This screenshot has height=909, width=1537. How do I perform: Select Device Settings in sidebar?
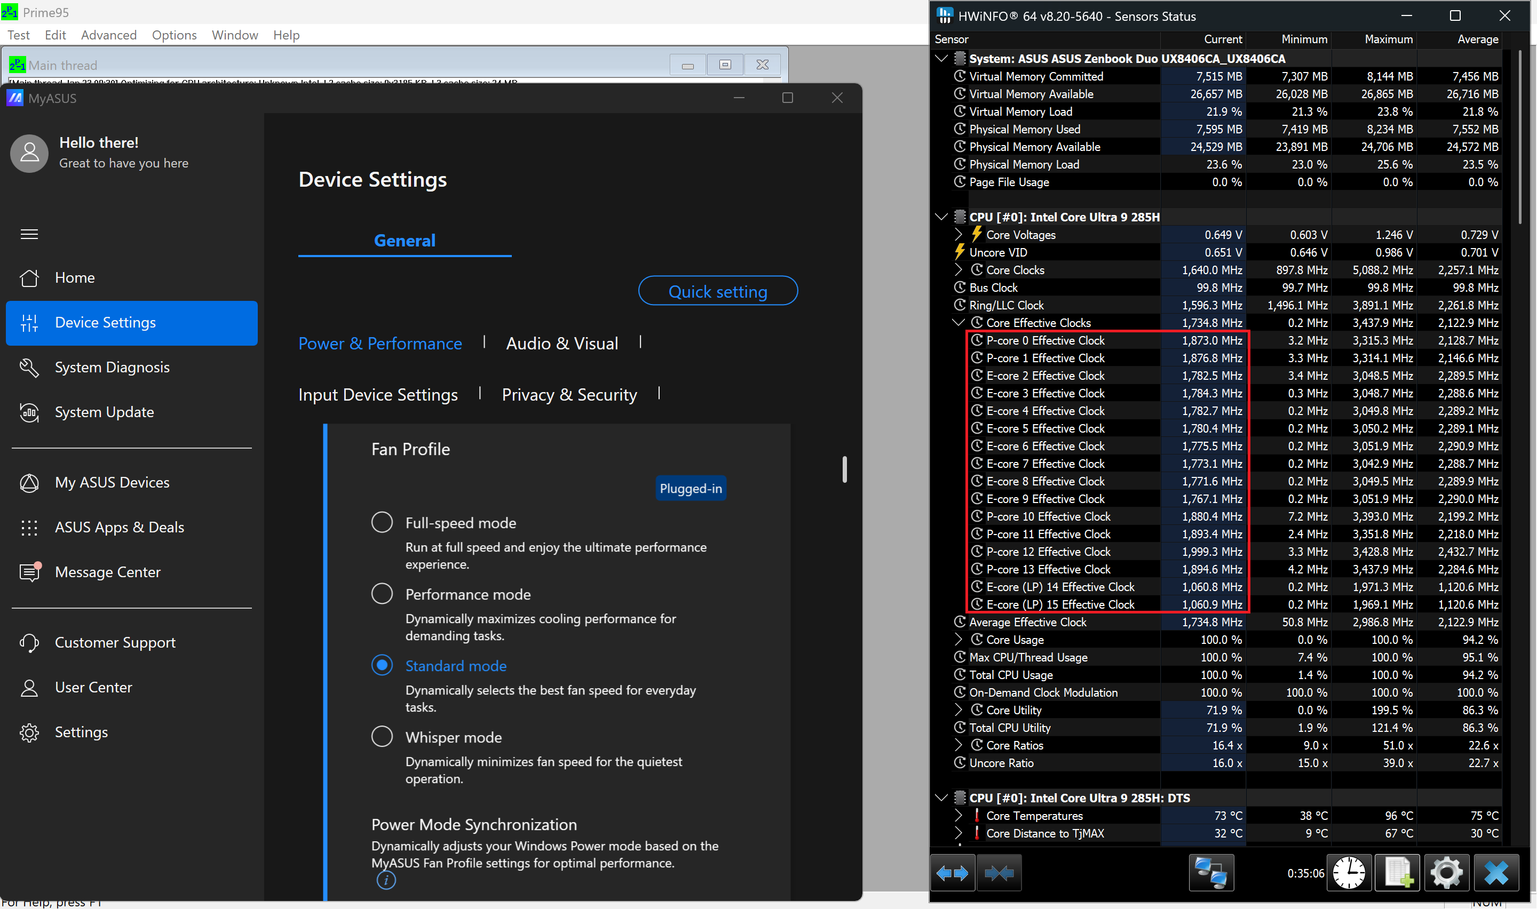132,323
